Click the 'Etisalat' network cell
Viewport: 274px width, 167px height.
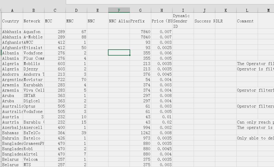point(34,48)
